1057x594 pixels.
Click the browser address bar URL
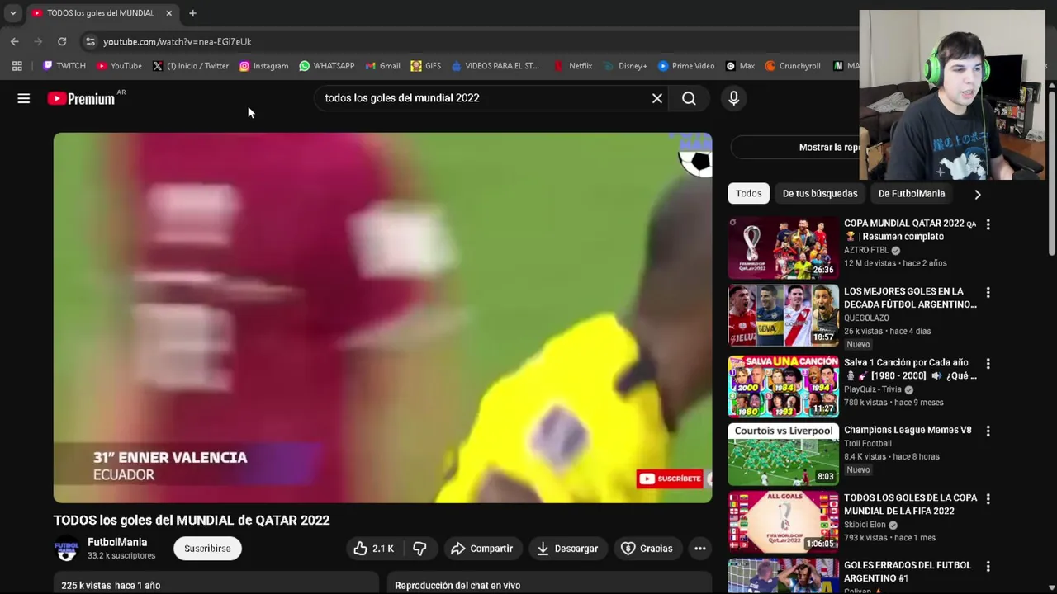pyautogui.click(x=178, y=41)
